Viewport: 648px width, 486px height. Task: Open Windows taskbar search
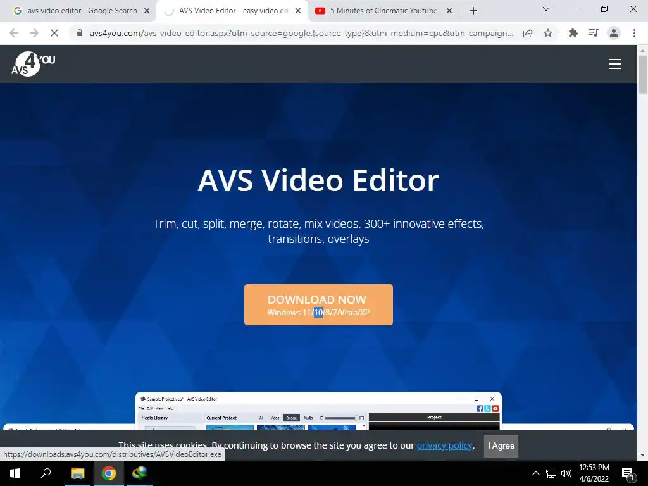click(46, 473)
